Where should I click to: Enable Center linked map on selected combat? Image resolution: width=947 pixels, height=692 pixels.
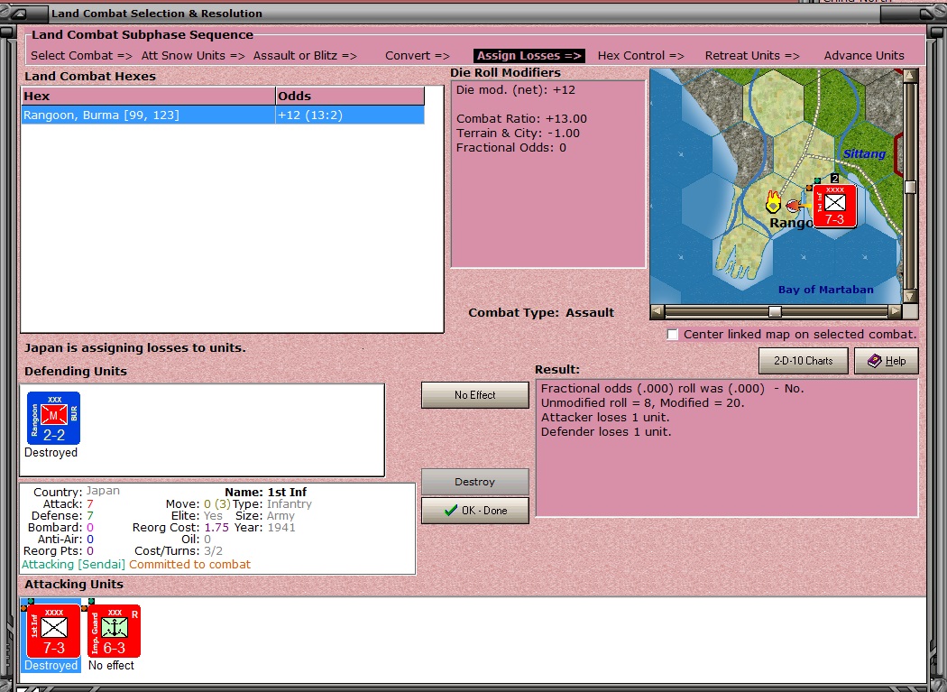coord(672,334)
